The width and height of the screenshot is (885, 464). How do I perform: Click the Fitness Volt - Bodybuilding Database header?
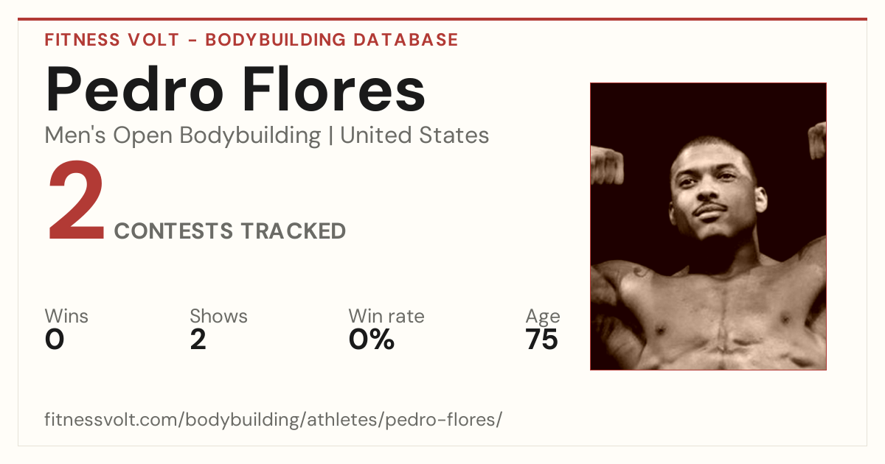(251, 40)
